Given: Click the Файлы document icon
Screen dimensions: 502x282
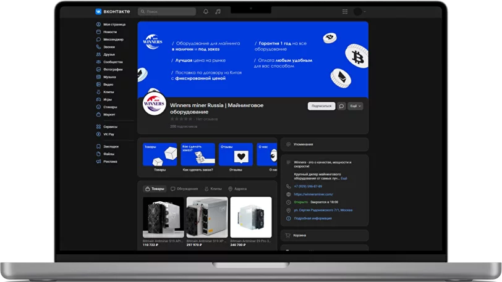Looking at the screenshot, I should [x=98, y=154].
